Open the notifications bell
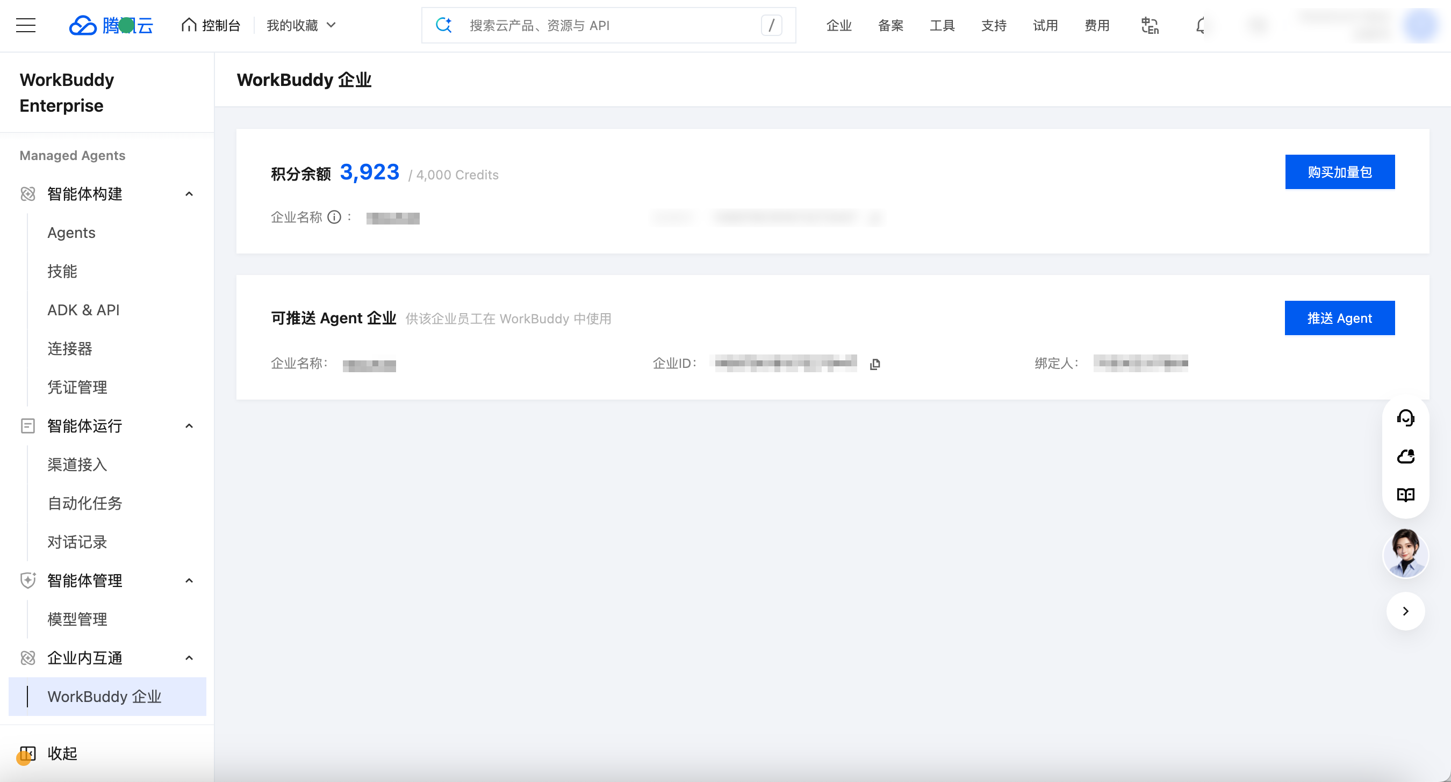Screen dimensions: 1451x782 (1202, 25)
